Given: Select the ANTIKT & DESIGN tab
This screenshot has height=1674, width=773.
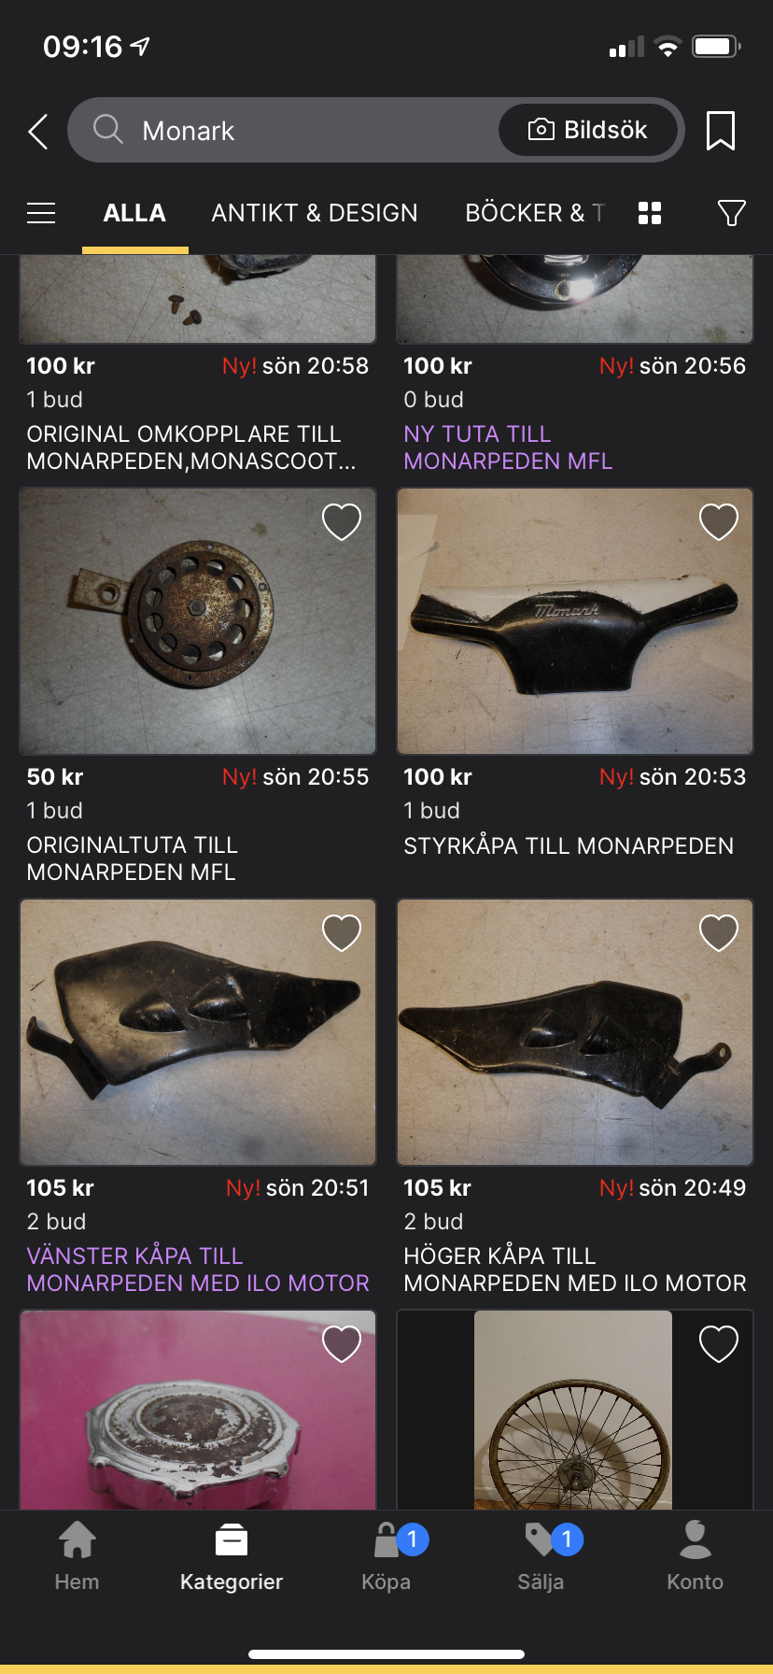Looking at the screenshot, I should coord(315,213).
